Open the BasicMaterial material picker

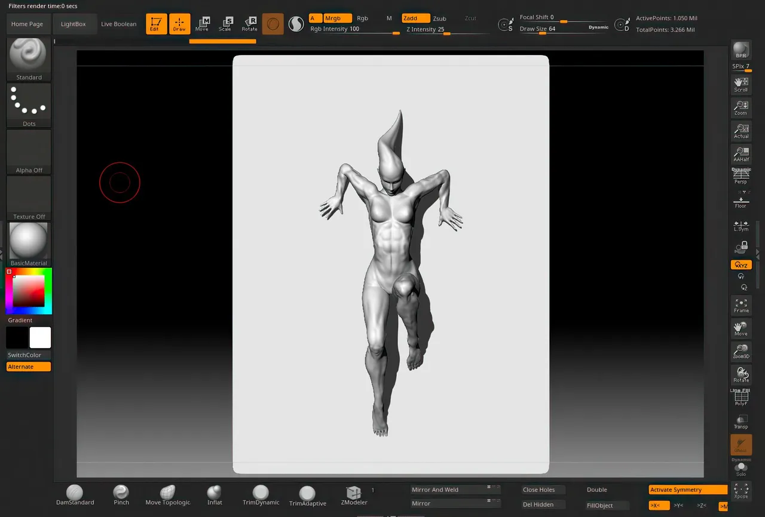[29, 245]
